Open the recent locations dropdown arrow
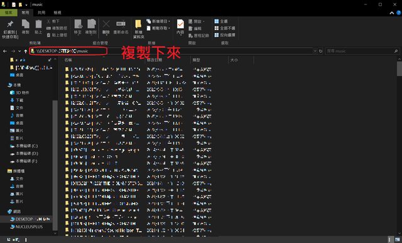 [19, 51]
